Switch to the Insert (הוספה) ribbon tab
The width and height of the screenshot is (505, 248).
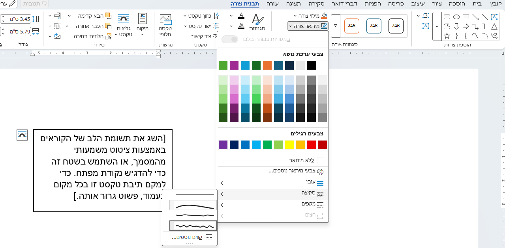pos(458,4)
